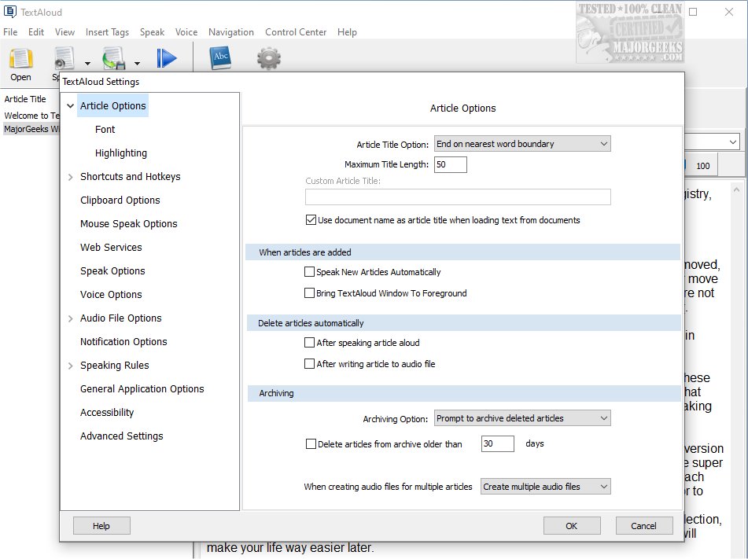Enable Delete articles from archive older than
Screen dimensions: 748x559
(x=311, y=444)
